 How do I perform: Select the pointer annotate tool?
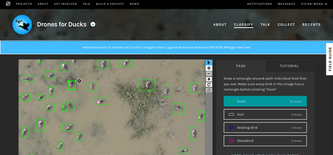(x=209, y=63)
